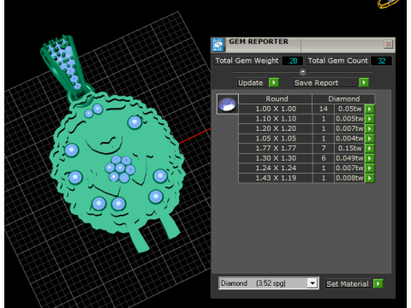Click green arrow for 1.77 X 1.77 row
Image resolution: width=411 pixels, height=308 pixels.
coord(370,148)
